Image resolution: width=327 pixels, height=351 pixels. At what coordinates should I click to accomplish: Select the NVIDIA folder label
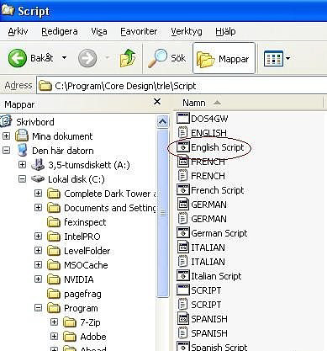(79, 279)
